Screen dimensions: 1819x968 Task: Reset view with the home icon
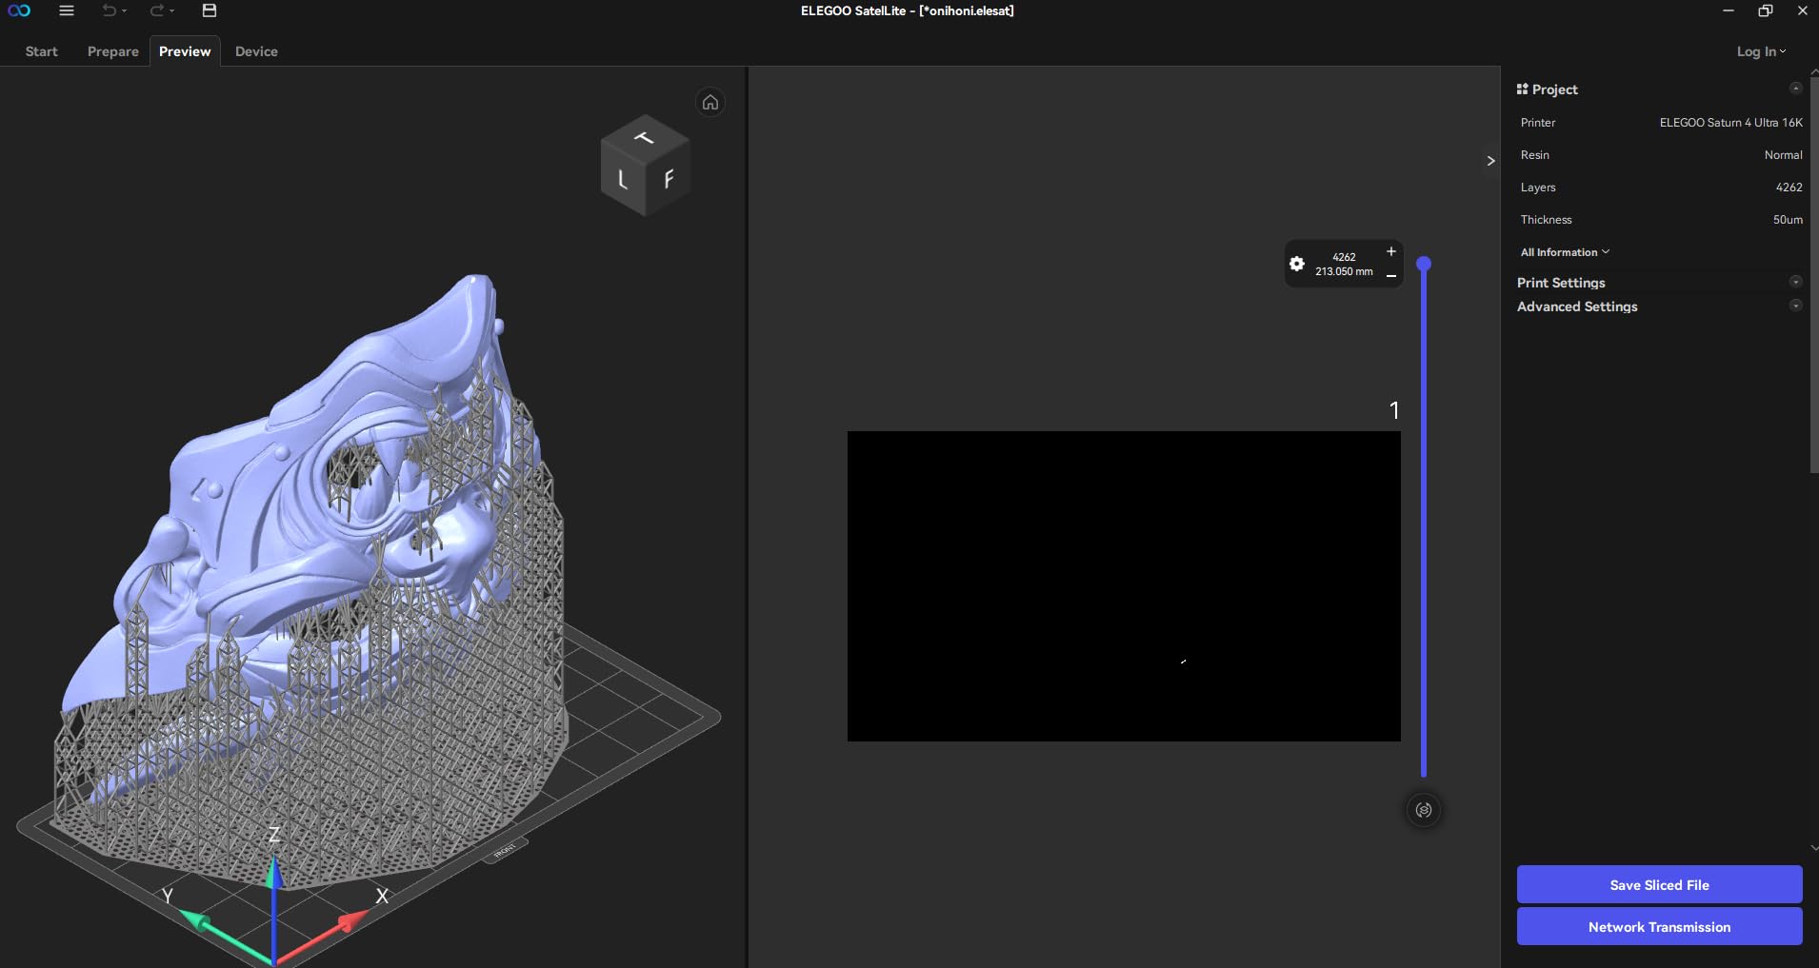tap(710, 103)
